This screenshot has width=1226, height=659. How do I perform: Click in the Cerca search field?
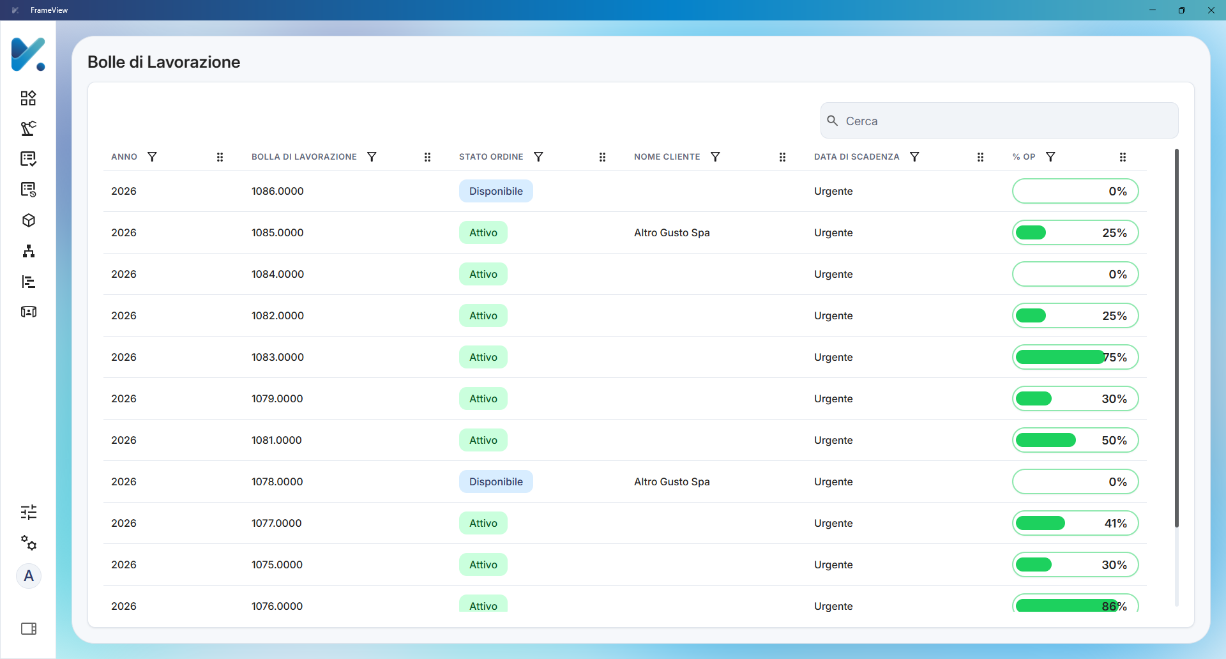(999, 121)
